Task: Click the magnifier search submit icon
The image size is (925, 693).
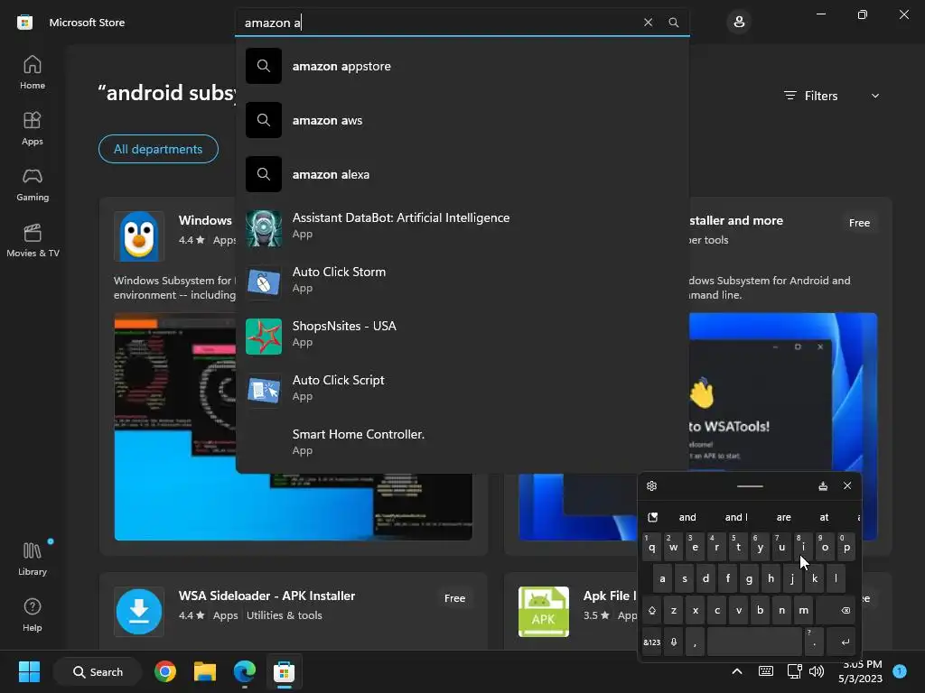Action: (673, 23)
